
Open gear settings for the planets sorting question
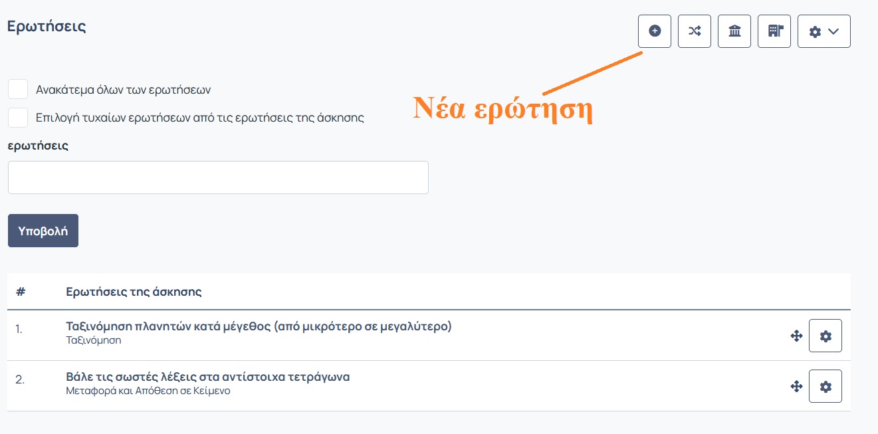pyautogui.click(x=825, y=336)
